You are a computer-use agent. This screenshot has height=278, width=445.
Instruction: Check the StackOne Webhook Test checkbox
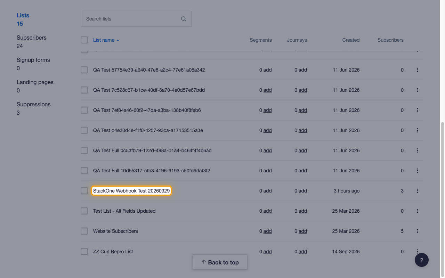pyautogui.click(x=84, y=191)
